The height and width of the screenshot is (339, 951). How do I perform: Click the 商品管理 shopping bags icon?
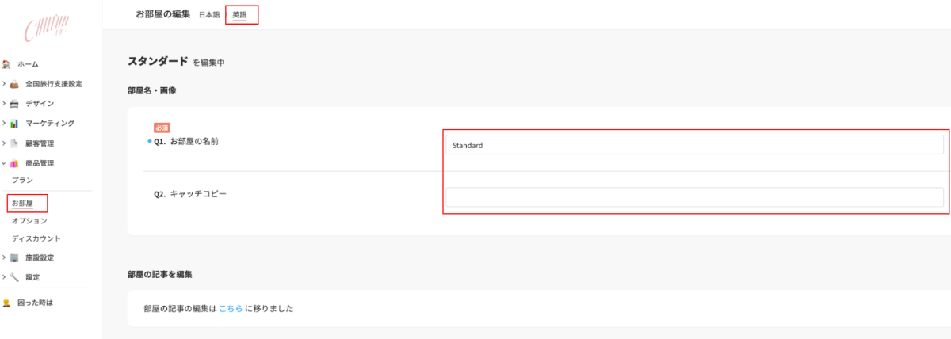point(14,163)
